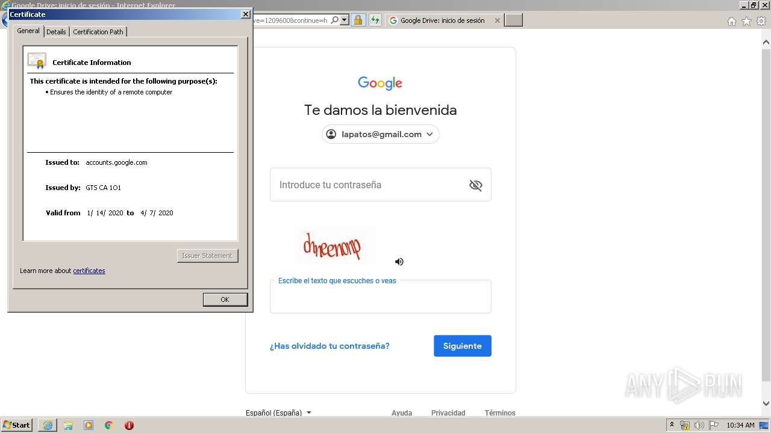This screenshot has width=771, height=433.
Task: Click the page scrollbar up arrow
Action: click(766, 43)
